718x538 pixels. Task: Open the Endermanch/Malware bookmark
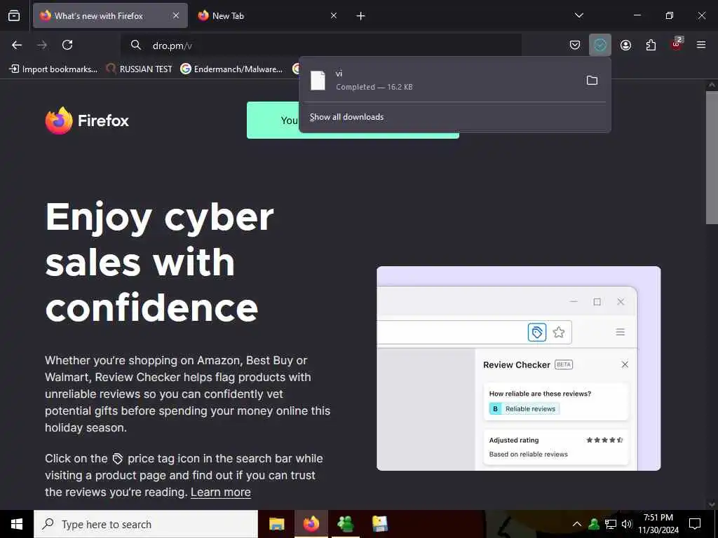pos(231,69)
